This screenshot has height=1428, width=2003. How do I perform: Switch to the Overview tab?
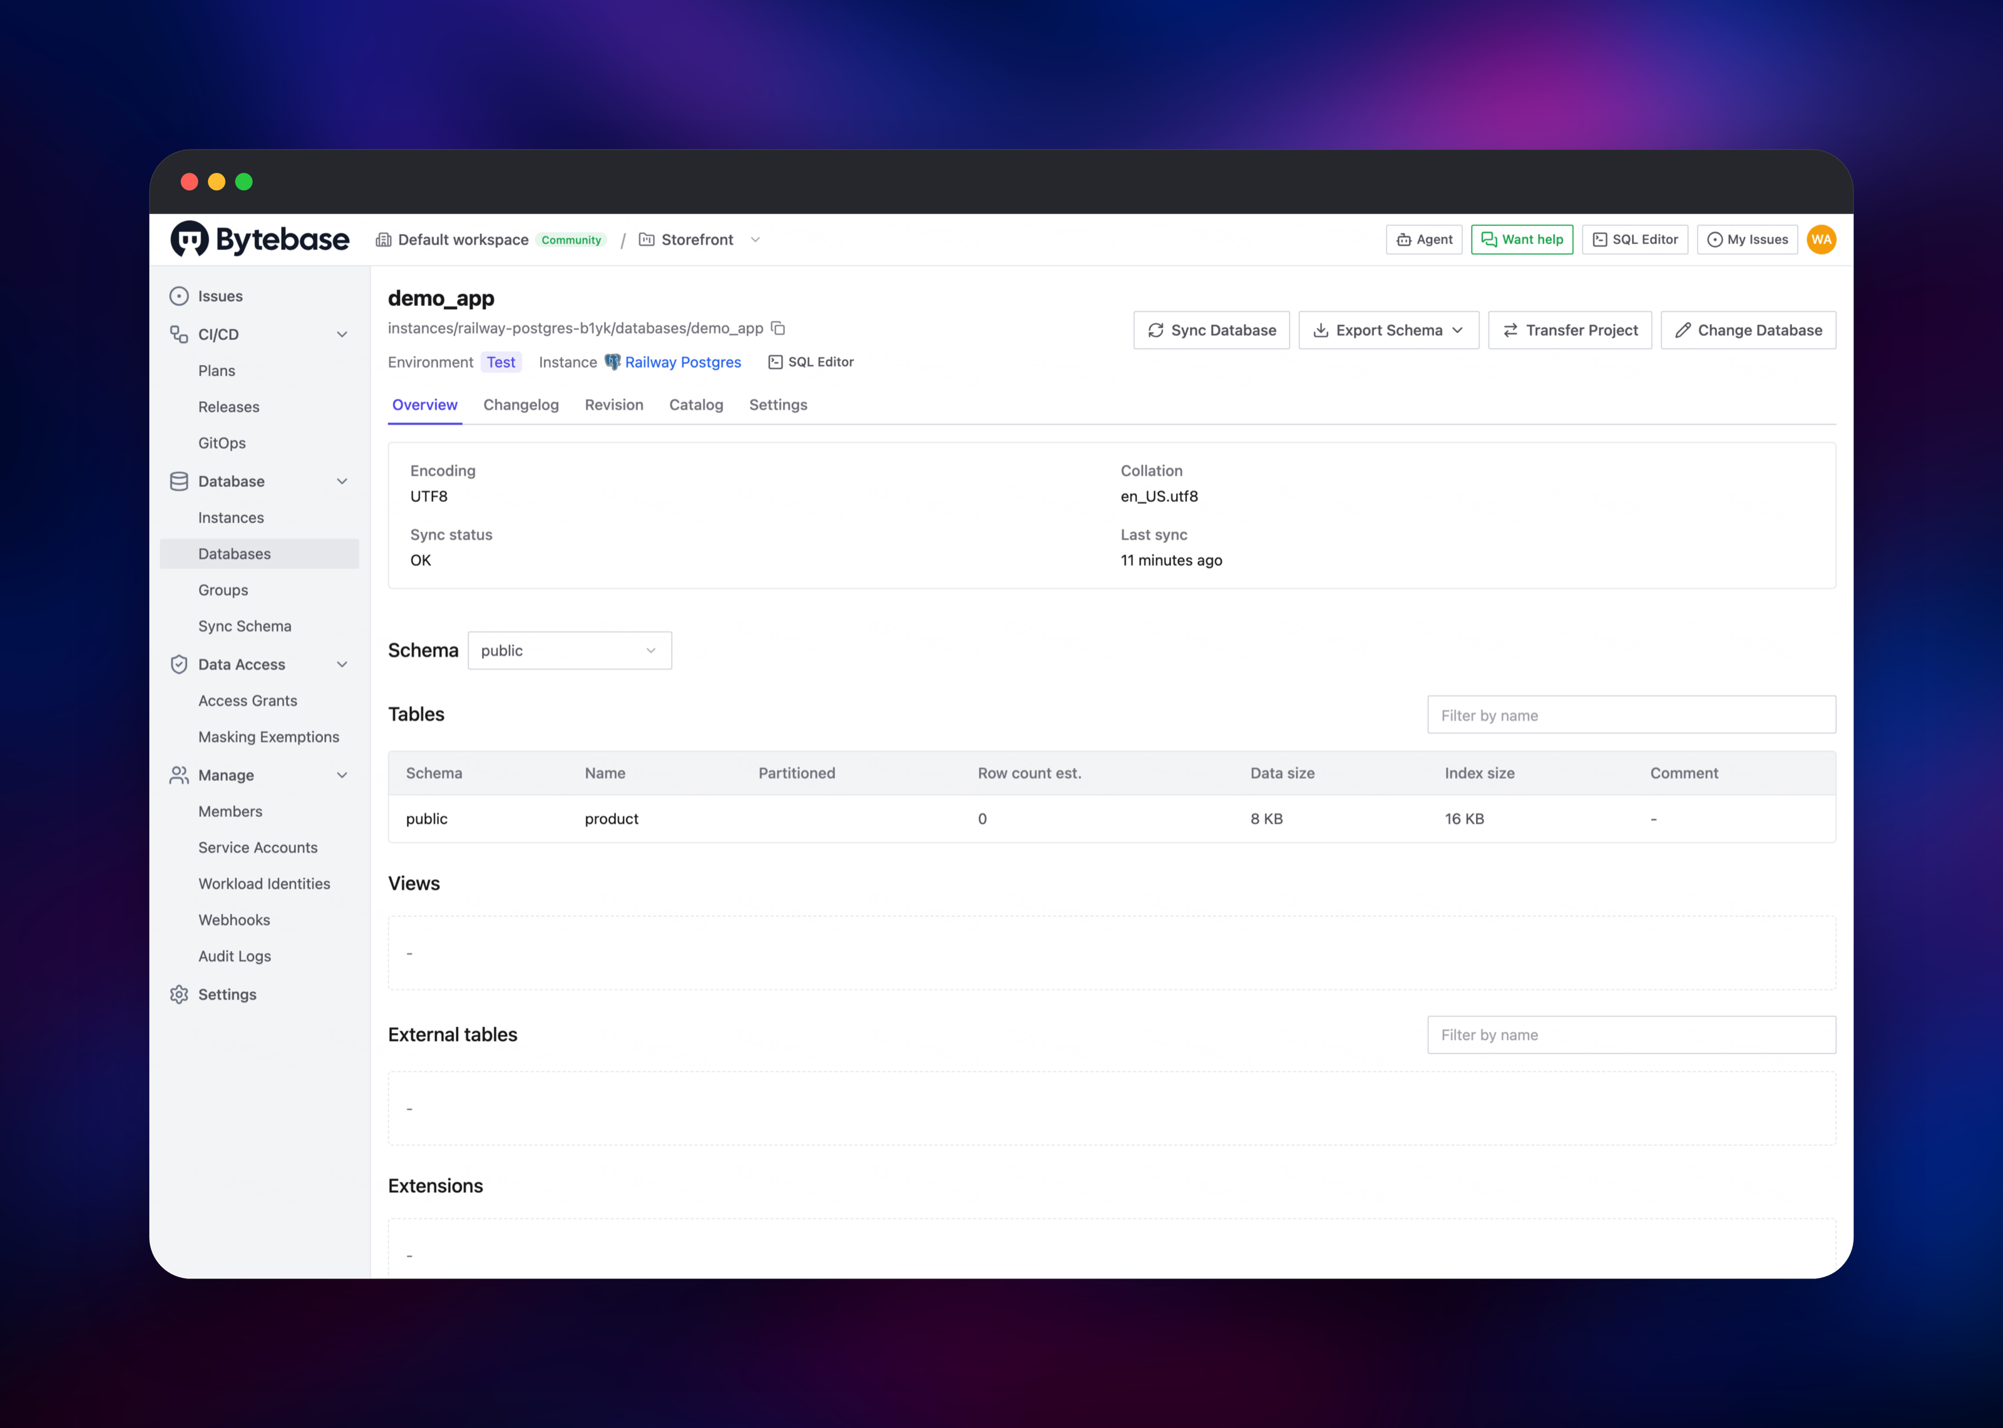[x=424, y=404]
